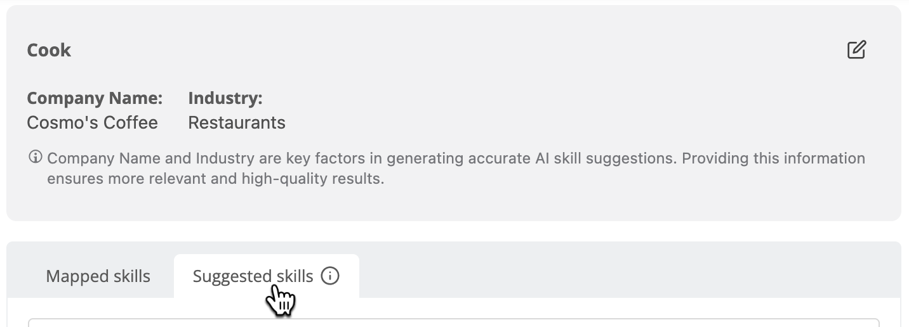Click empty space between Cook title and edit icon
The image size is (909, 327).
coord(457,50)
